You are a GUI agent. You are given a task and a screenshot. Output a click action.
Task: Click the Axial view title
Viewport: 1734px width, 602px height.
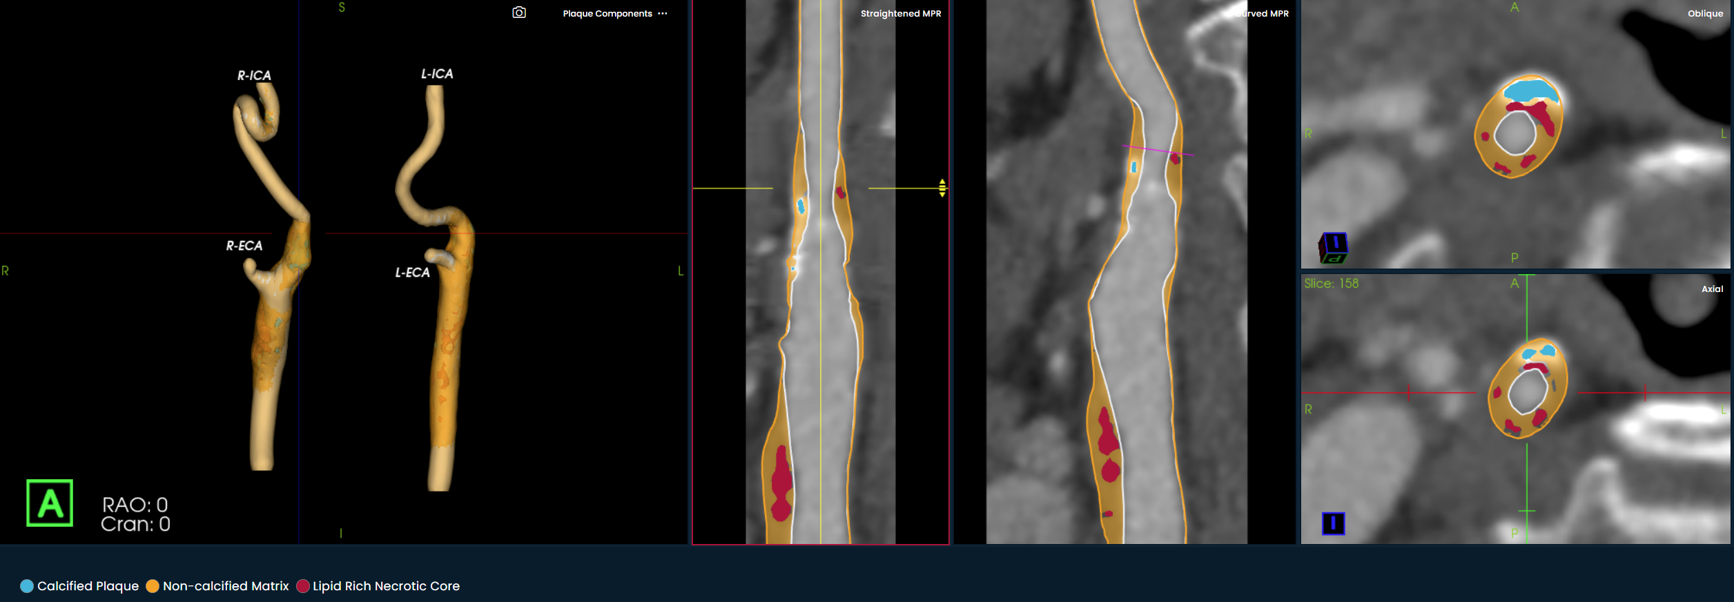[x=1712, y=289]
